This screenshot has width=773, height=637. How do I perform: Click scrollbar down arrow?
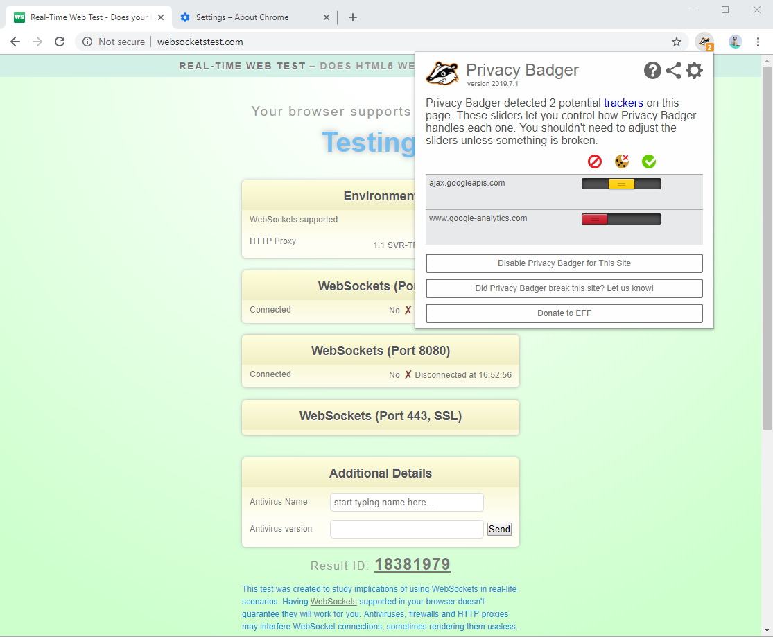tap(767, 630)
